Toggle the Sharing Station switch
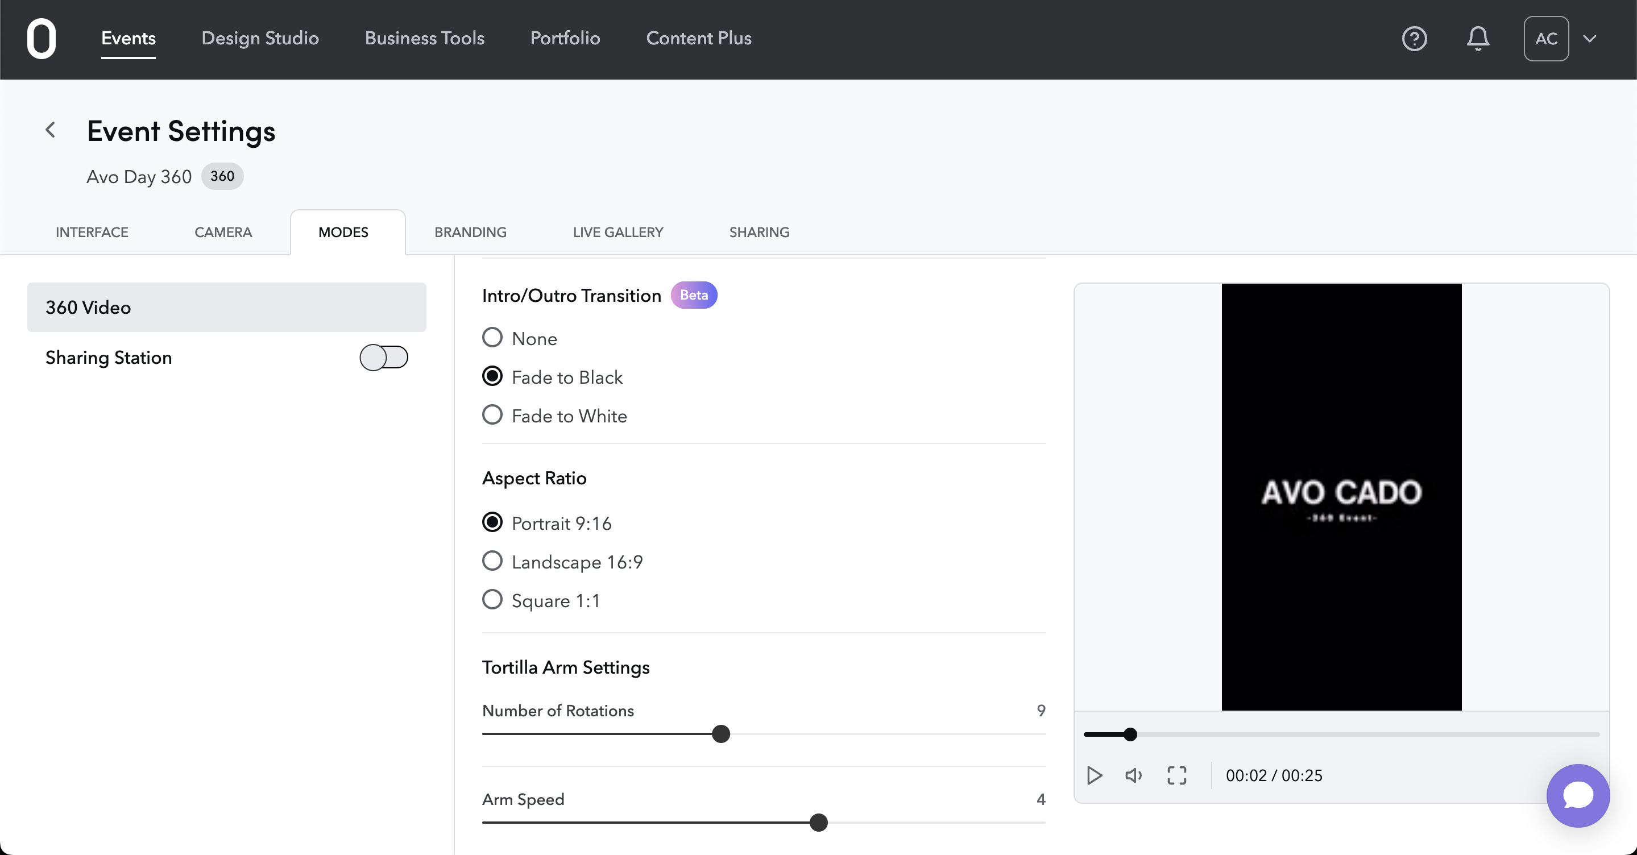 point(383,358)
